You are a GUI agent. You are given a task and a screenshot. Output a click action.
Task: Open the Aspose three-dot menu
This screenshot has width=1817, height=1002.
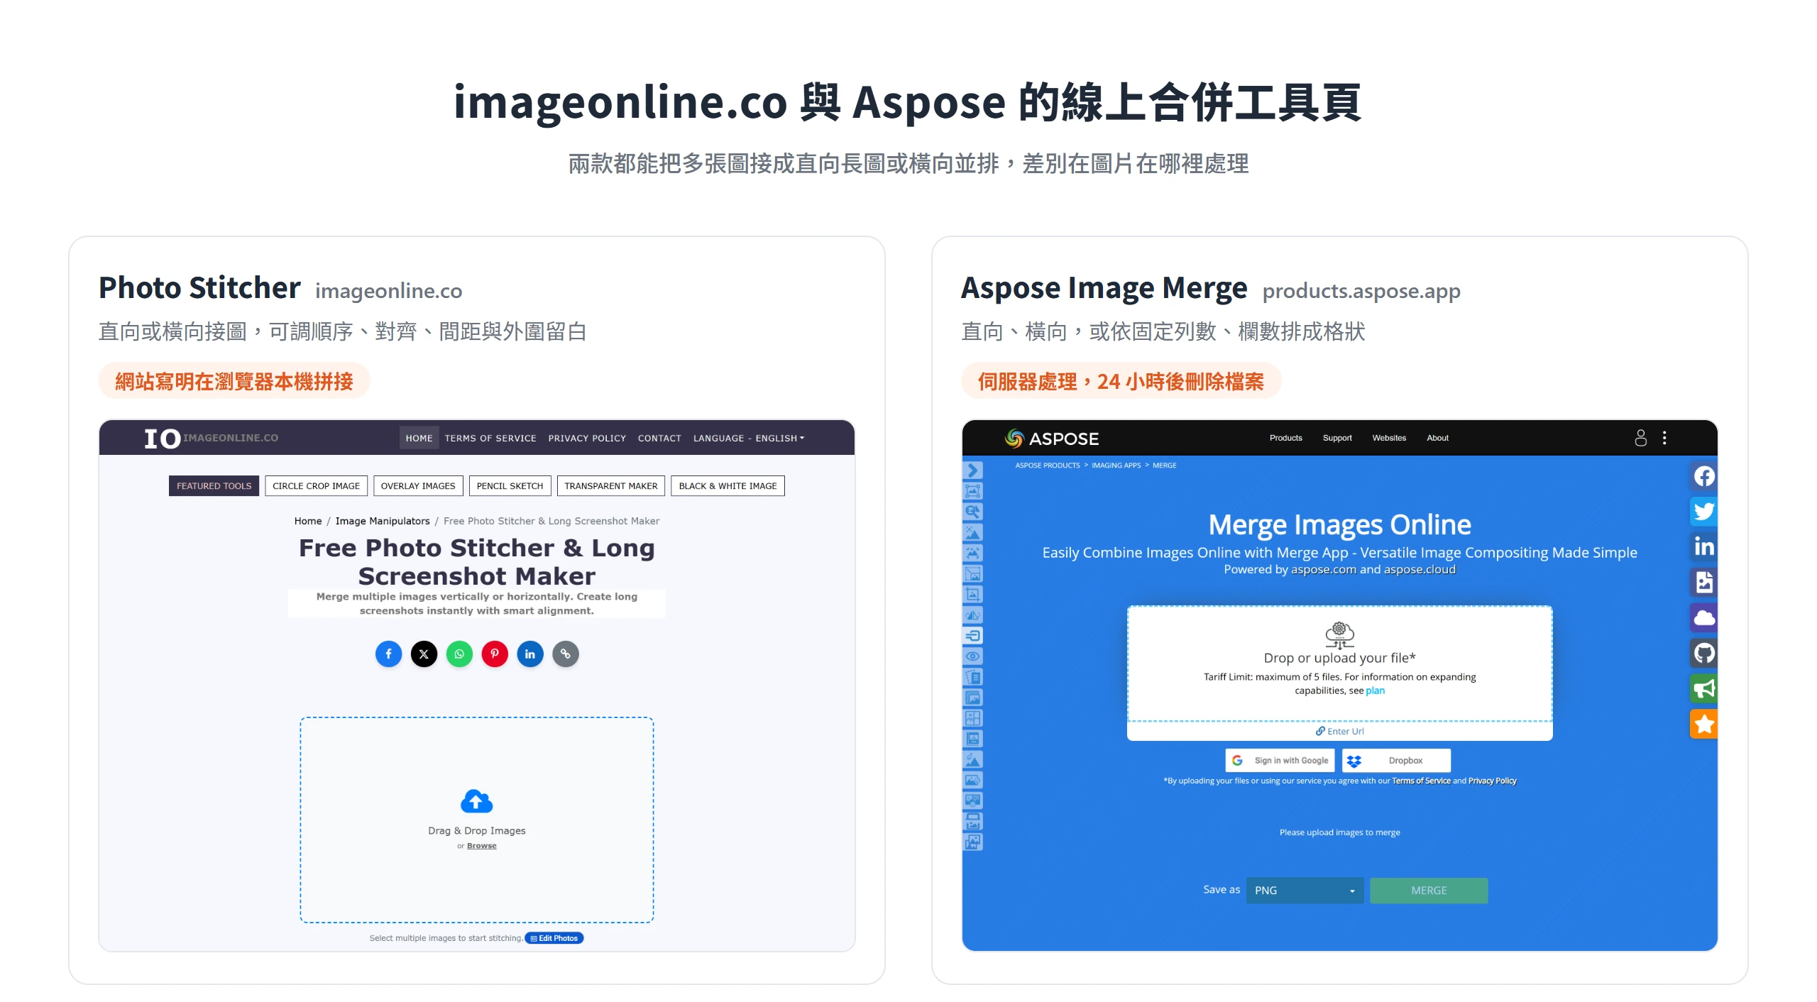point(1664,438)
